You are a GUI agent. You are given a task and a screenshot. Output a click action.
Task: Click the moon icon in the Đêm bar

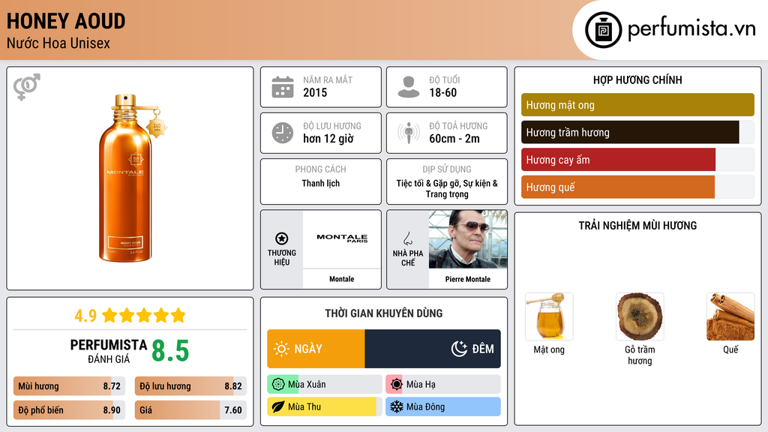tap(459, 349)
